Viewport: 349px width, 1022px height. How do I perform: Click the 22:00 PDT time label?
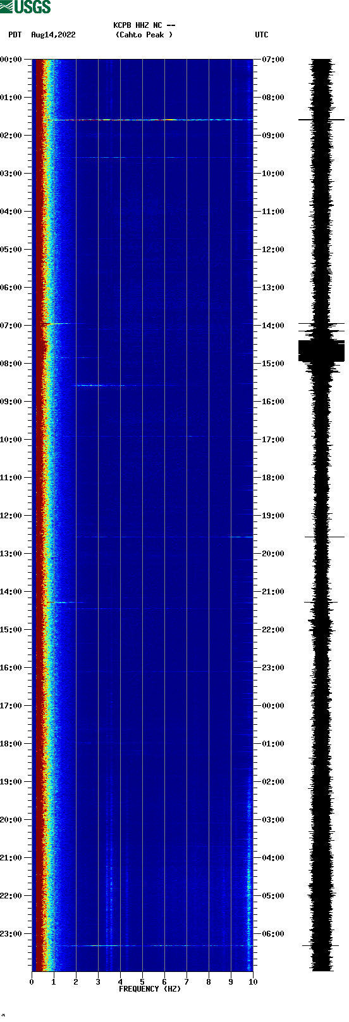[11, 896]
